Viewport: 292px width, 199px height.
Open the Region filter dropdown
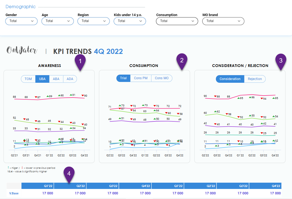coord(94,21)
